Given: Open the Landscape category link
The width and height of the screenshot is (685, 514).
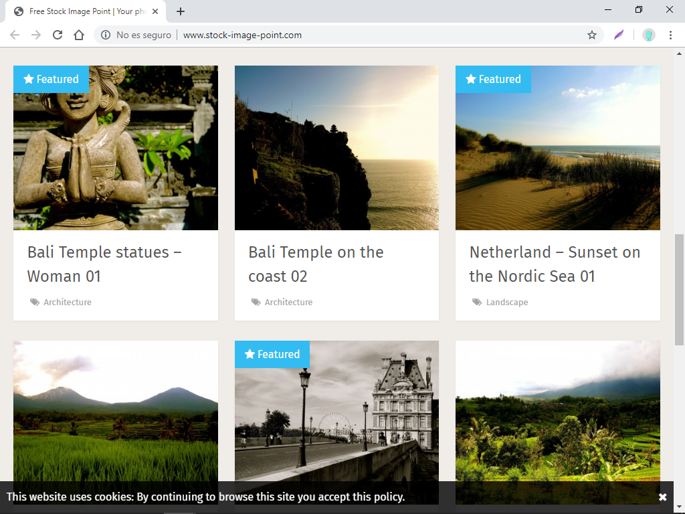Looking at the screenshot, I should coord(507,302).
